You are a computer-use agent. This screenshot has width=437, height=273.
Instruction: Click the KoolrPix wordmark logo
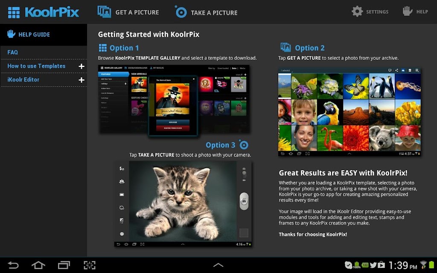point(52,12)
